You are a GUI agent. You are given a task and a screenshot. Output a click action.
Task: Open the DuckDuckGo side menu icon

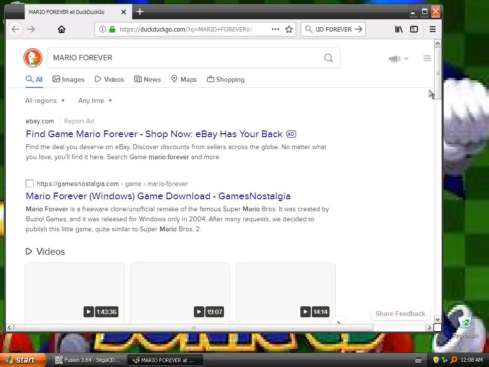point(427,58)
